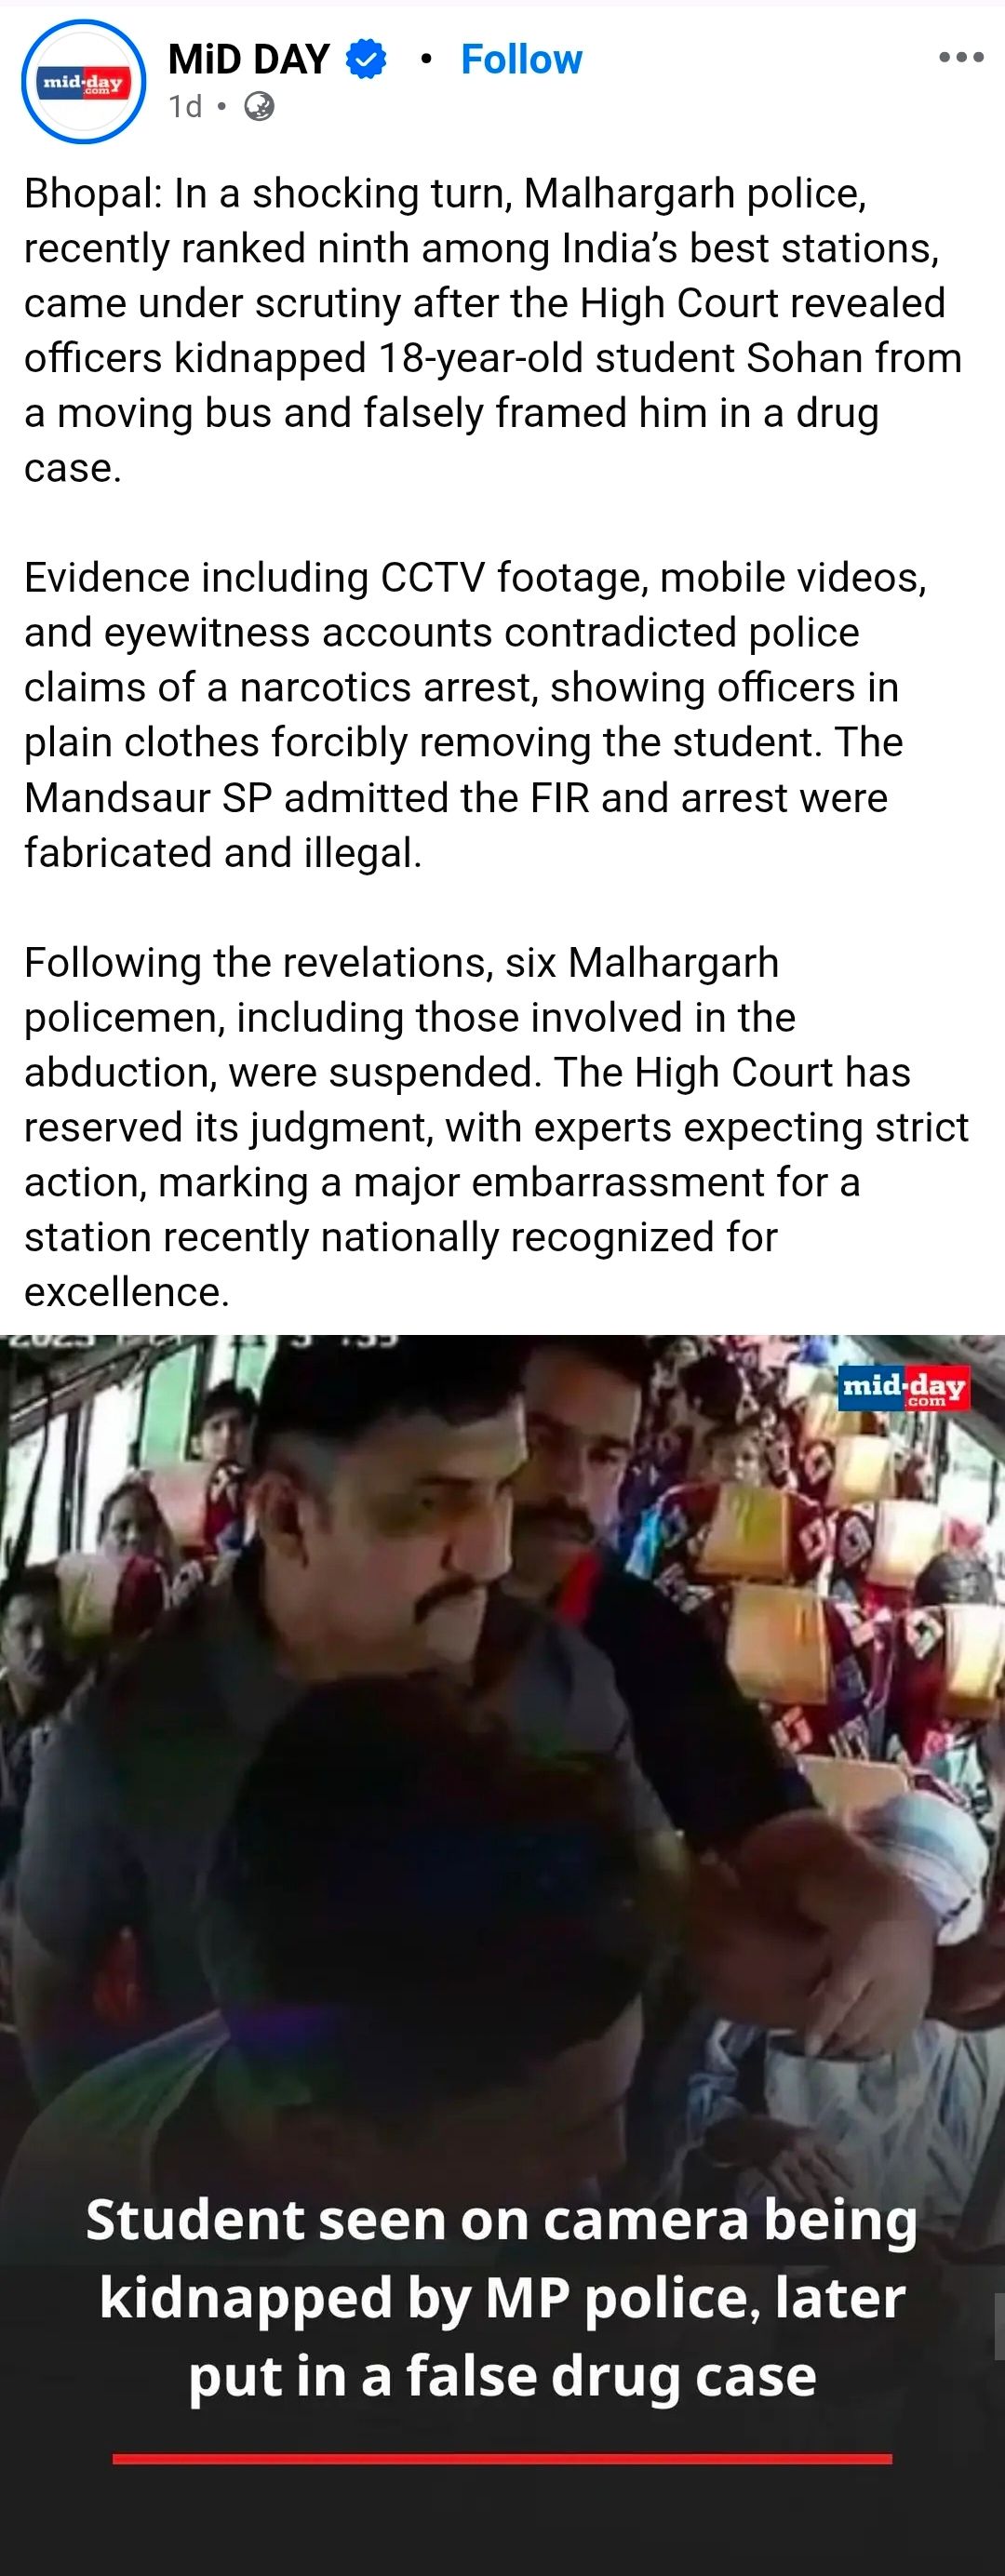Tap the mid-day logo watermark on image
1005x2576 pixels.
(x=903, y=1388)
